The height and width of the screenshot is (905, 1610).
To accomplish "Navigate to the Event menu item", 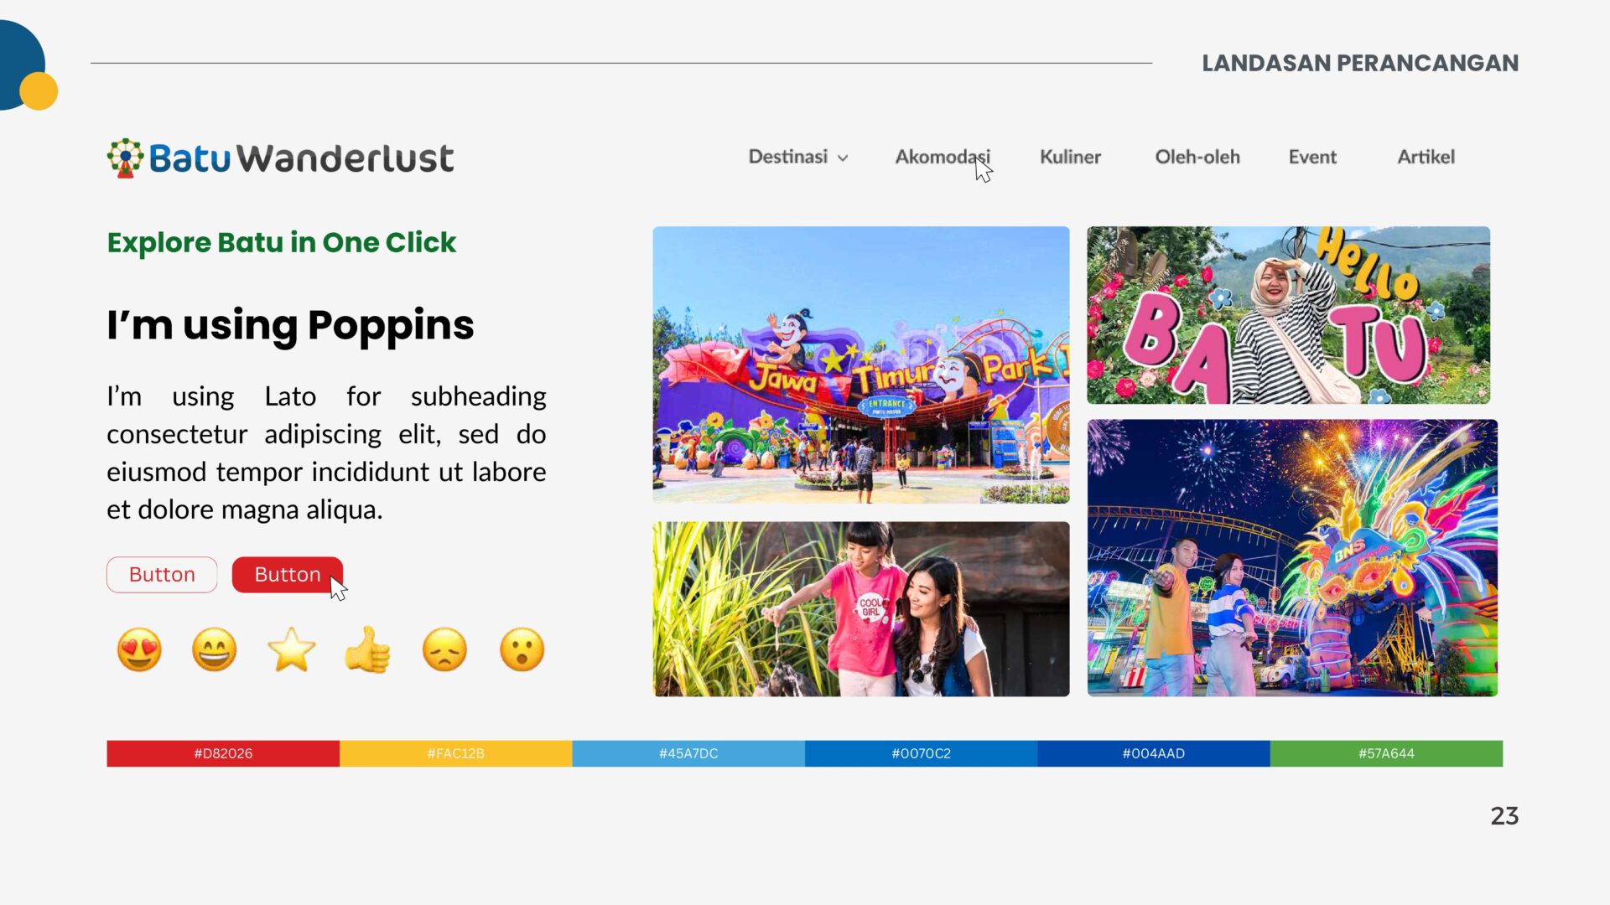I will pos(1312,157).
